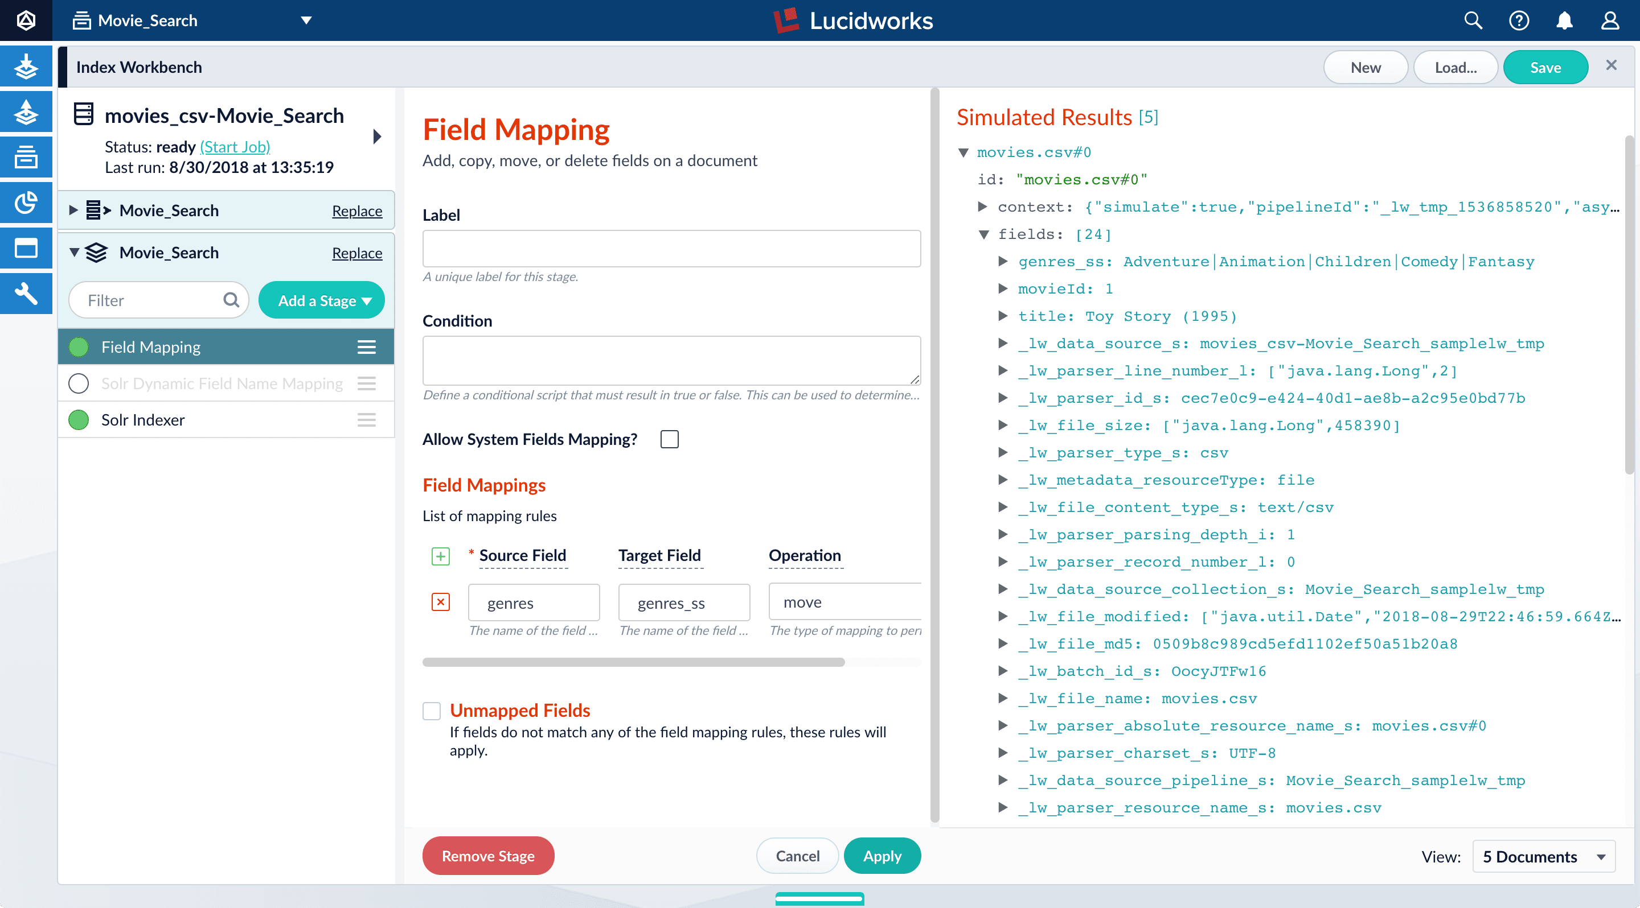This screenshot has height=908, width=1640.
Task: Delete the genres mapping rule row
Action: coord(441,601)
